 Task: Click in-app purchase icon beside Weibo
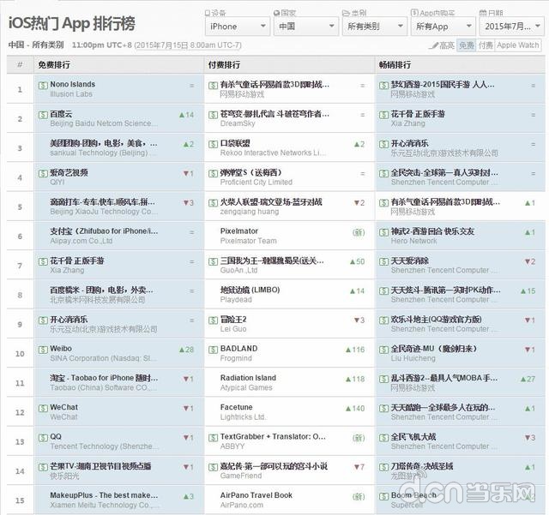pyautogui.click(x=43, y=350)
